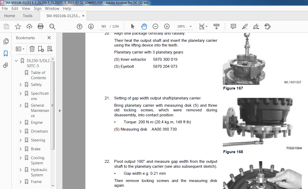Expand the Steering bookmark
The width and height of the screenshot is (308, 189).
[21, 140]
